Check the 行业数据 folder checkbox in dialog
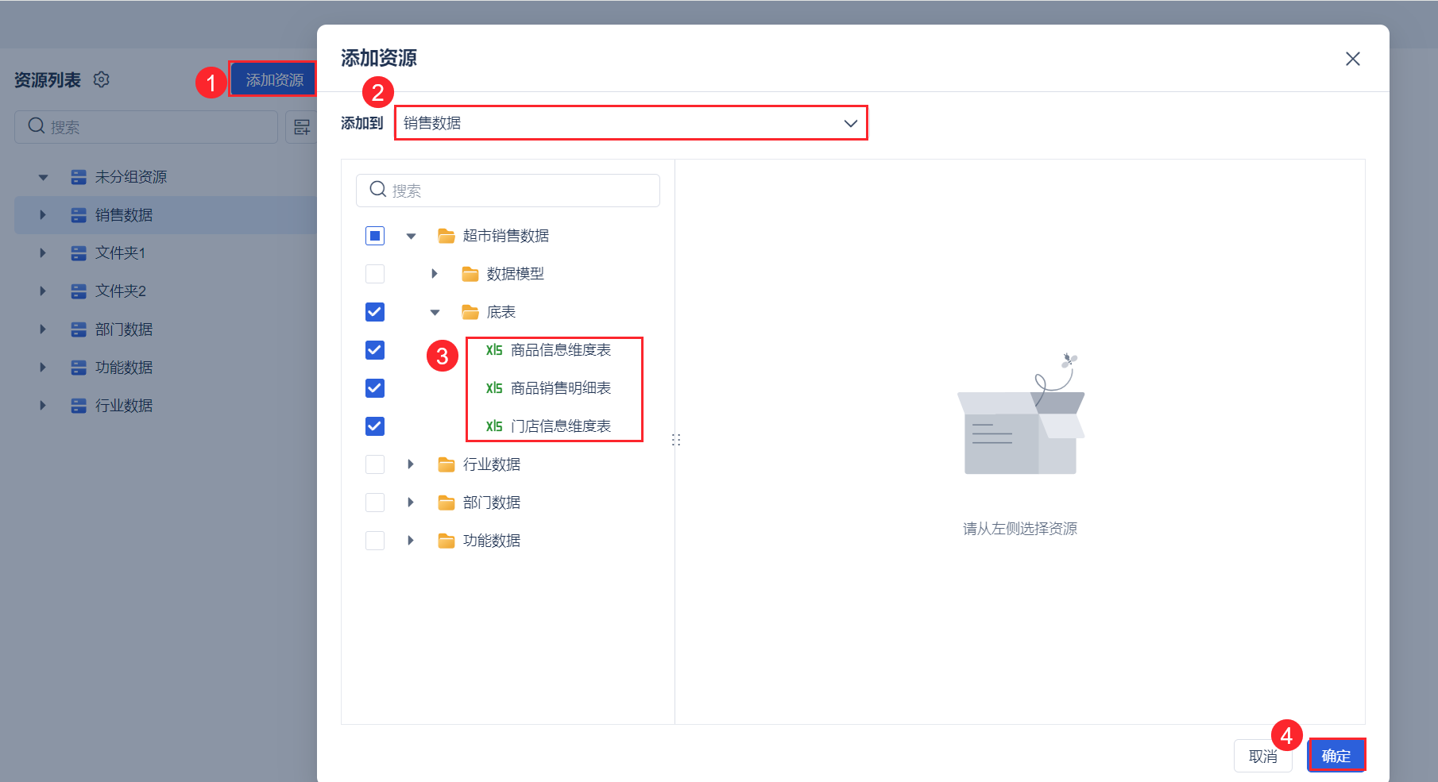This screenshot has width=1438, height=782. (x=375, y=464)
